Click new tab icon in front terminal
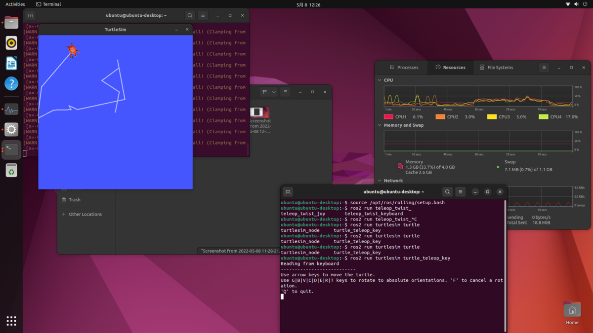593x333 pixels. tap(288, 192)
